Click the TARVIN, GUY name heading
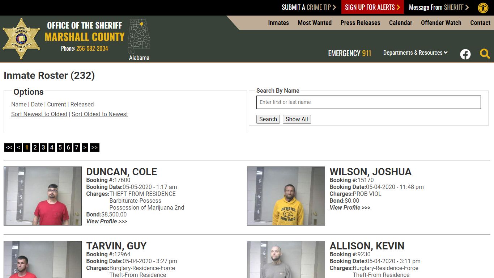 tap(116, 246)
